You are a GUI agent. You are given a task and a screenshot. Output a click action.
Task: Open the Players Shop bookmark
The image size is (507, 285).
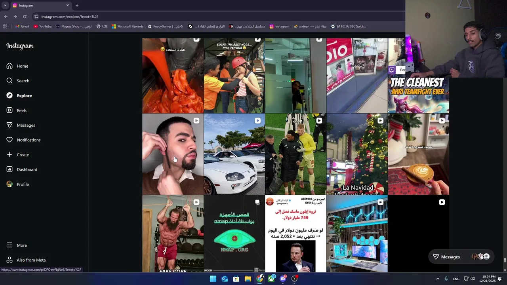(x=74, y=27)
